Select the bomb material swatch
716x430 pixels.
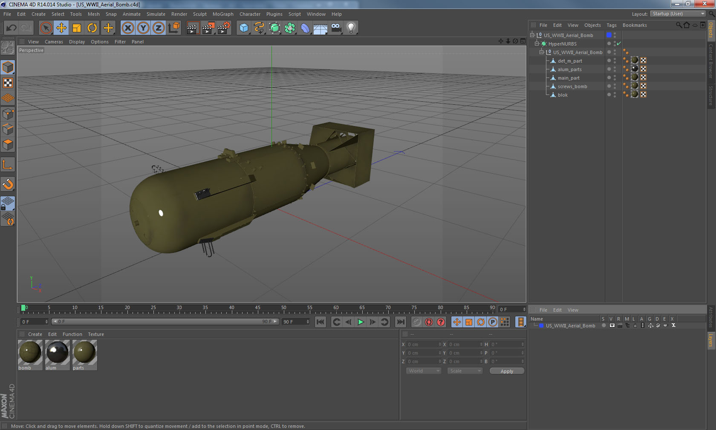point(30,355)
